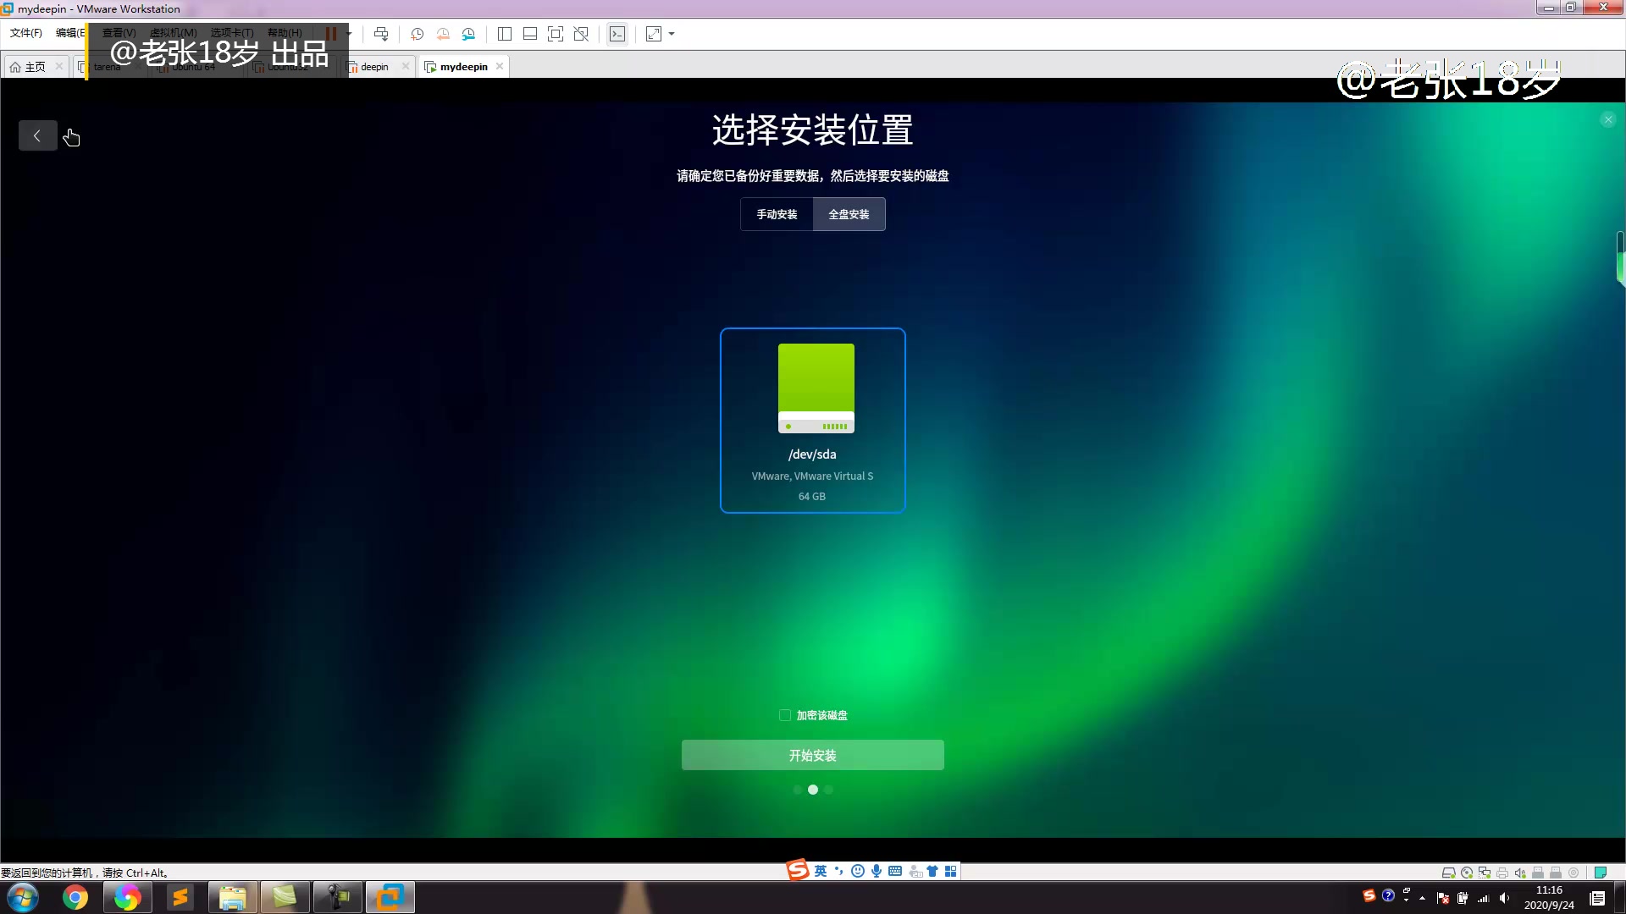Open the 文件(F) menu
This screenshot has width=1626, height=914.
click(26, 33)
